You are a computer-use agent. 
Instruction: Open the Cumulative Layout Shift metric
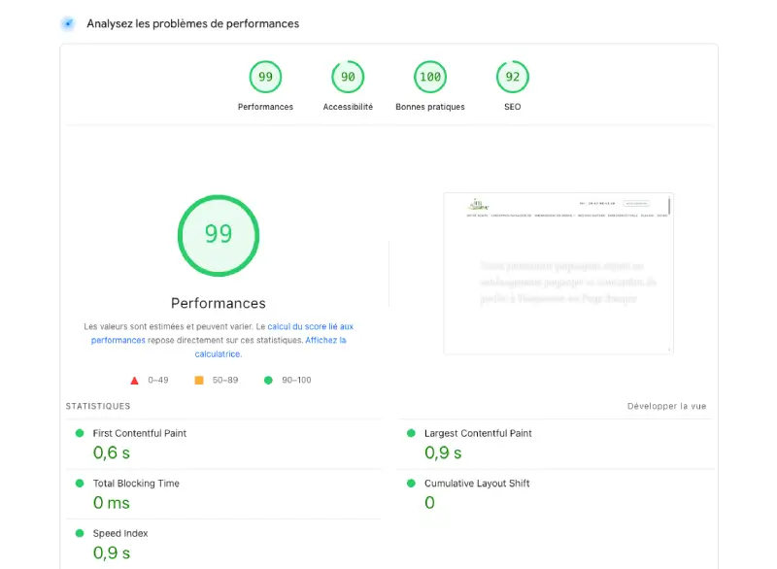pos(477,484)
